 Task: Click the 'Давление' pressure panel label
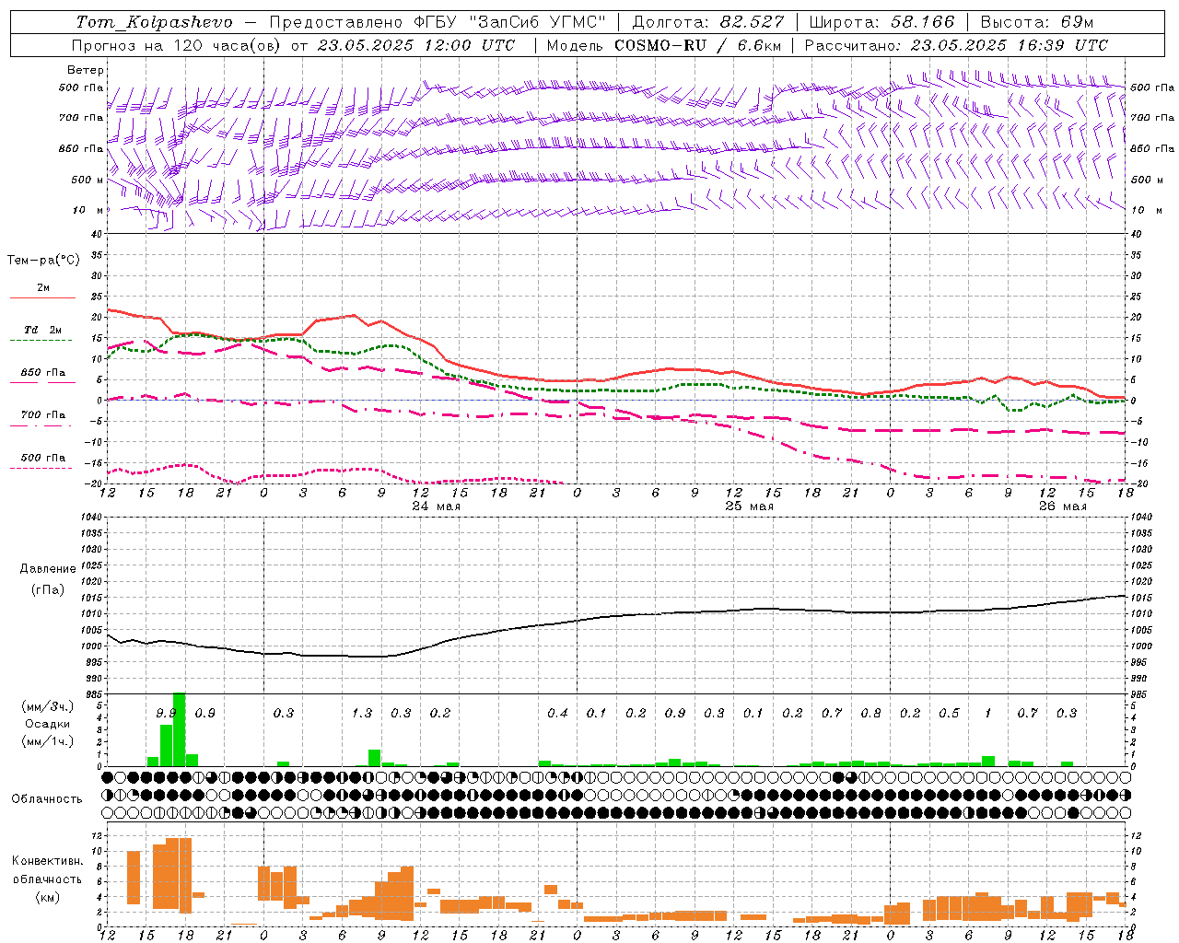coord(48,569)
